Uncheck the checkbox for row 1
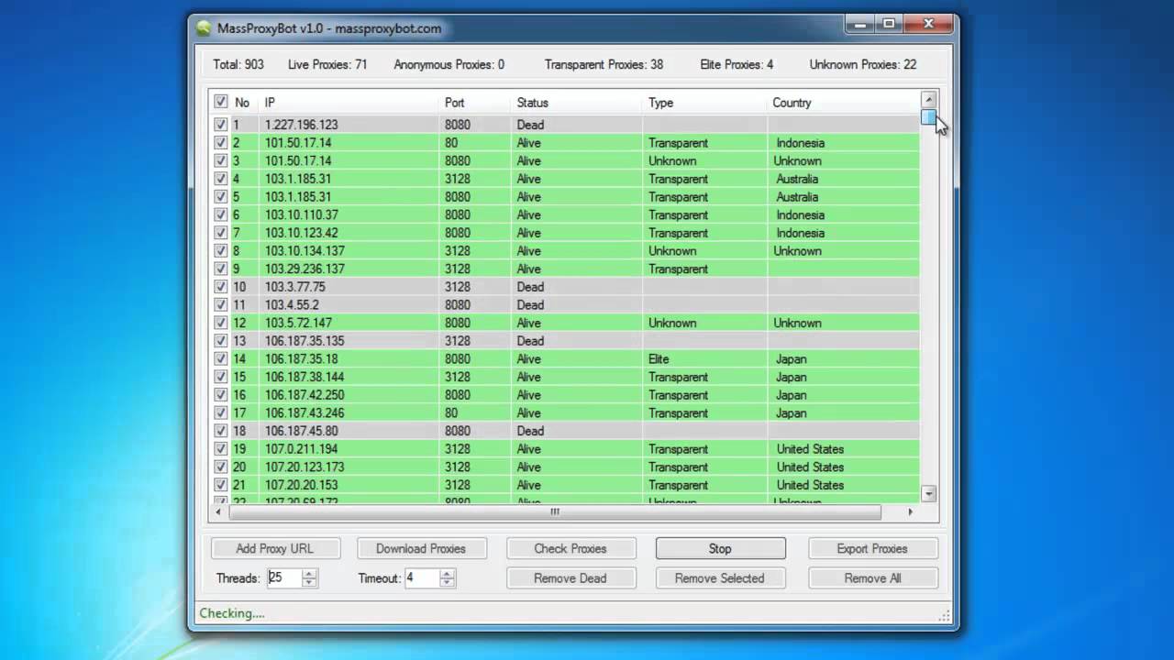 [x=221, y=125]
